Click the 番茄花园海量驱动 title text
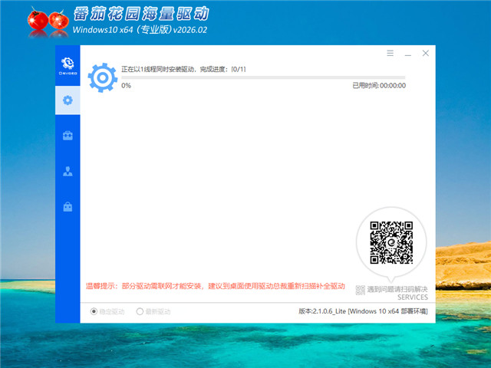 click(140, 15)
